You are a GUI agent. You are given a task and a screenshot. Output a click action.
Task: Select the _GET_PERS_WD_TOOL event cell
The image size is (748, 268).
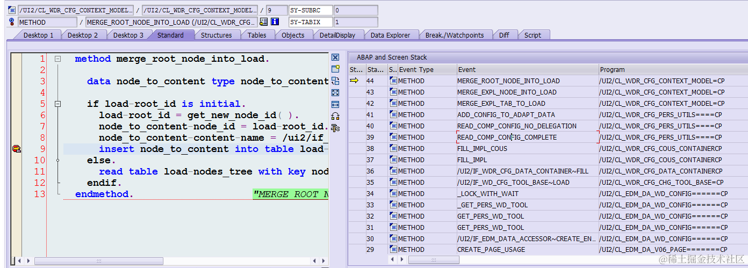click(528, 205)
